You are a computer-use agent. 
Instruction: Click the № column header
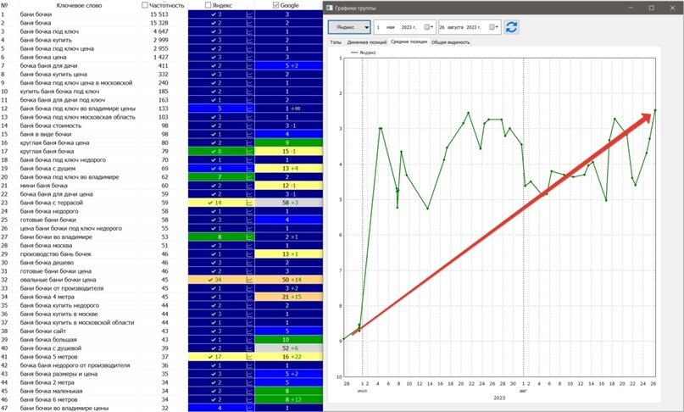pos(4,6)
